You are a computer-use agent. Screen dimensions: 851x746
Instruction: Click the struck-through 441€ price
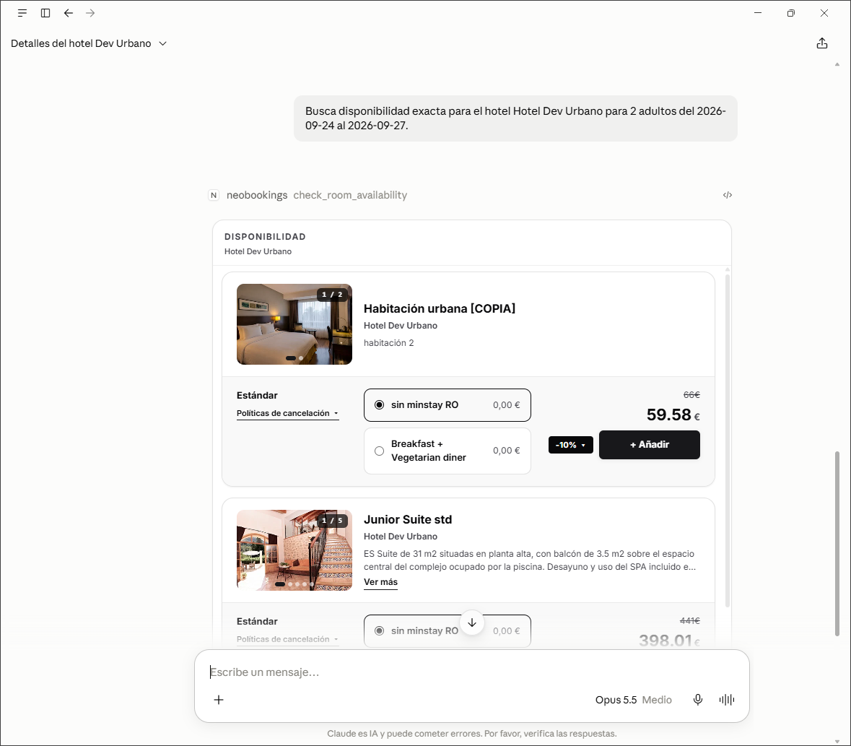(x=690, y=620)
